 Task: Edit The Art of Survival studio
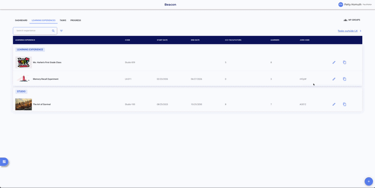point(334,104)
